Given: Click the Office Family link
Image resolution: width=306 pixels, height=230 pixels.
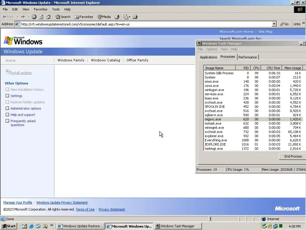Looking at the screenshot, I should pyautogui.click(x=137, y=60).
